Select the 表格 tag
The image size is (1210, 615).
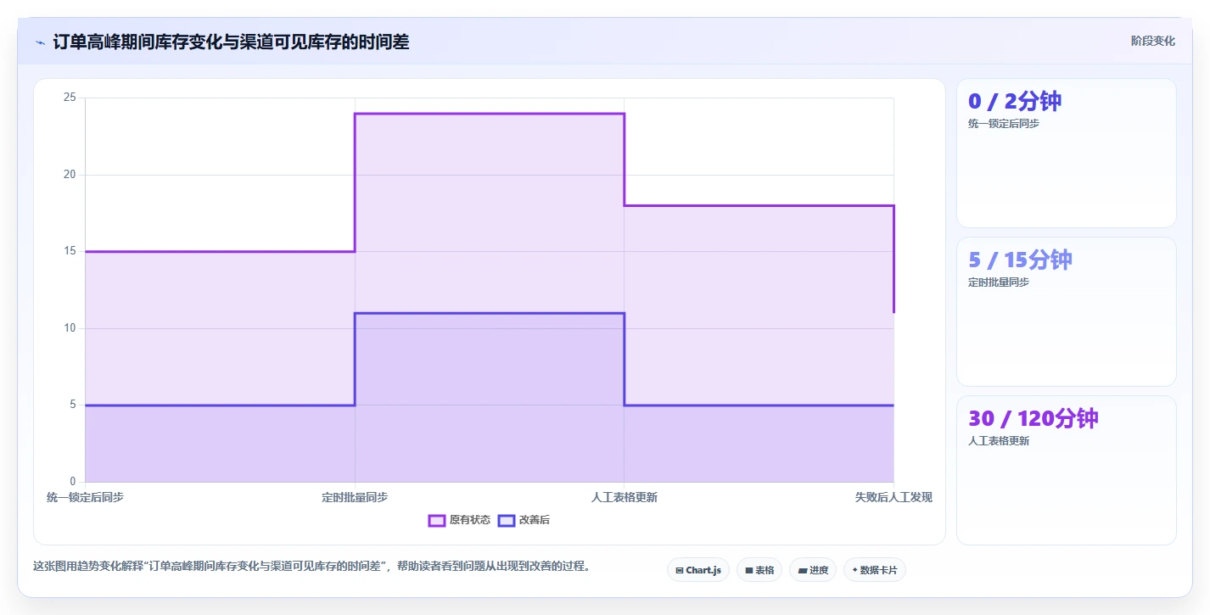759,570
